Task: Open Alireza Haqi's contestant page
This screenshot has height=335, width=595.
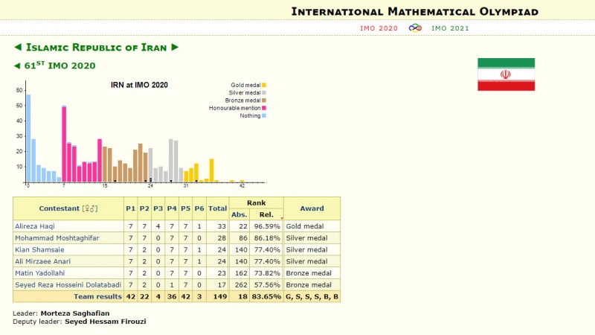Action: point(36,225)
